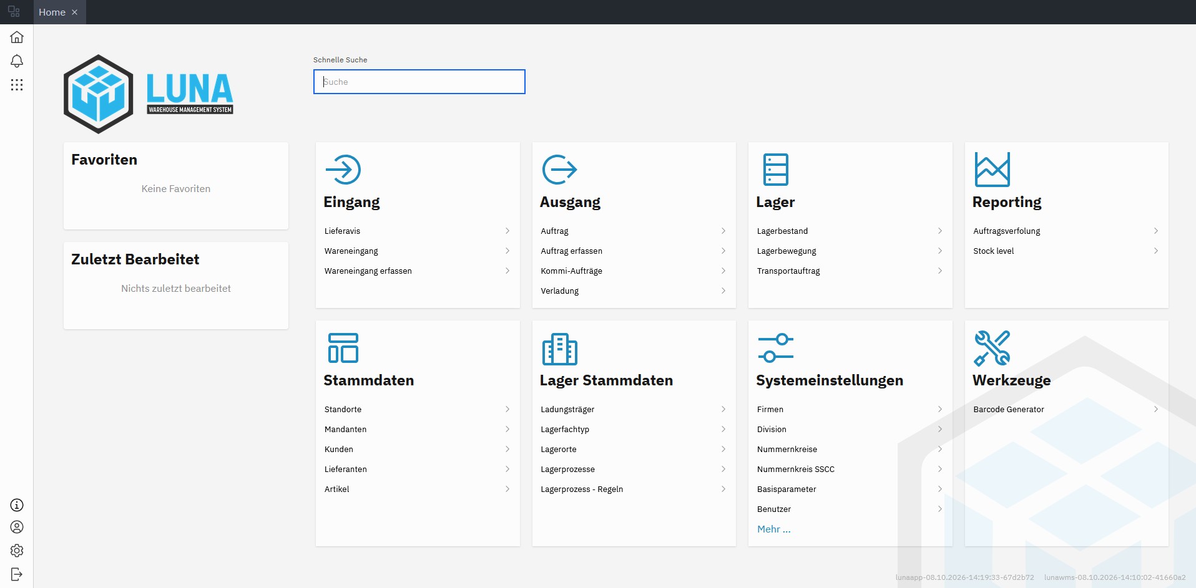
Task: Open Division under Systemeinstellungen
Action: [x=850, y=429]
